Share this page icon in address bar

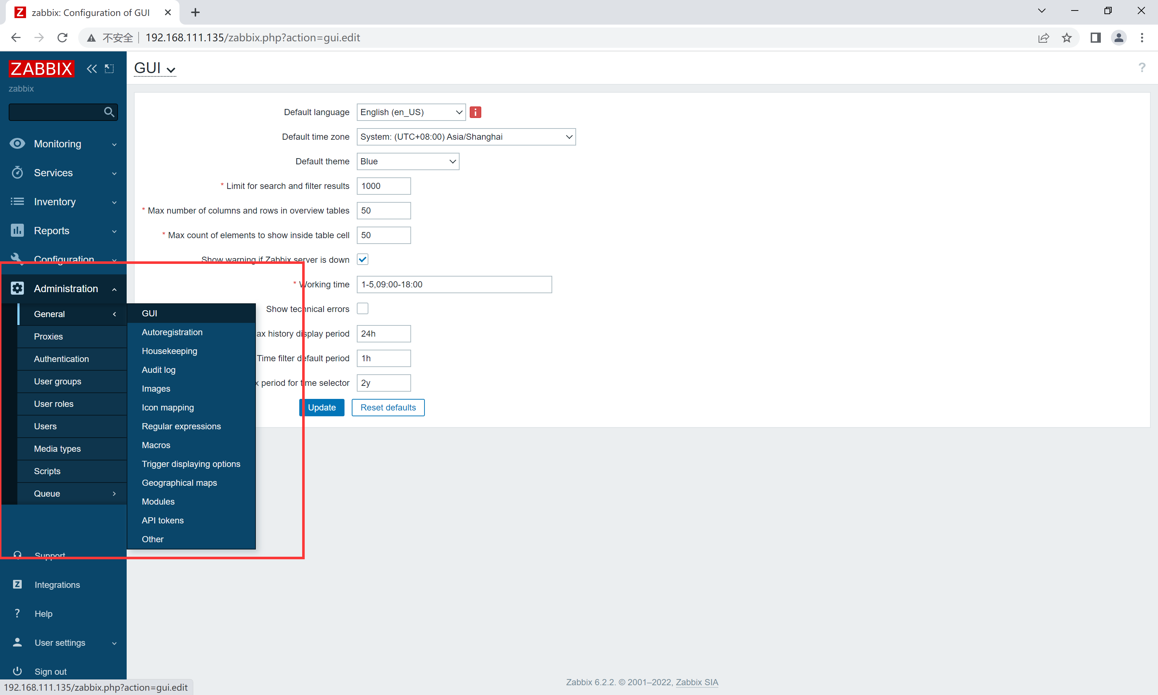(1043, 38)
